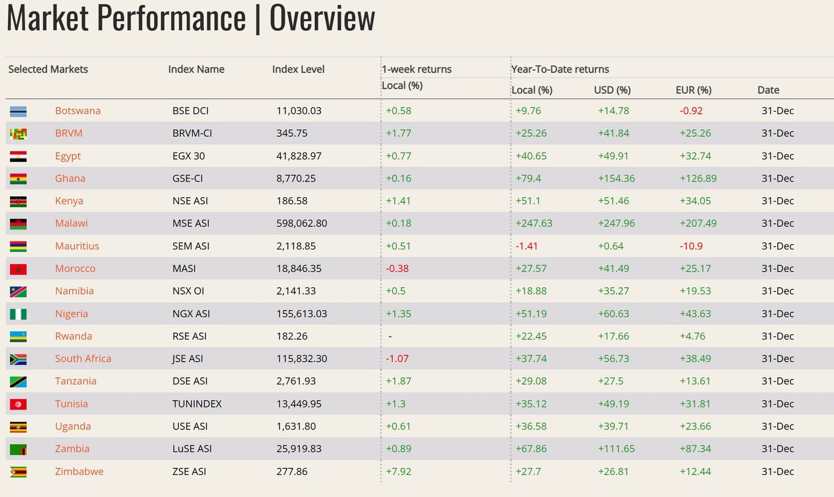834x497 pixels.
Task: Click the Tanzania flag icon
Action: [18, 381]
